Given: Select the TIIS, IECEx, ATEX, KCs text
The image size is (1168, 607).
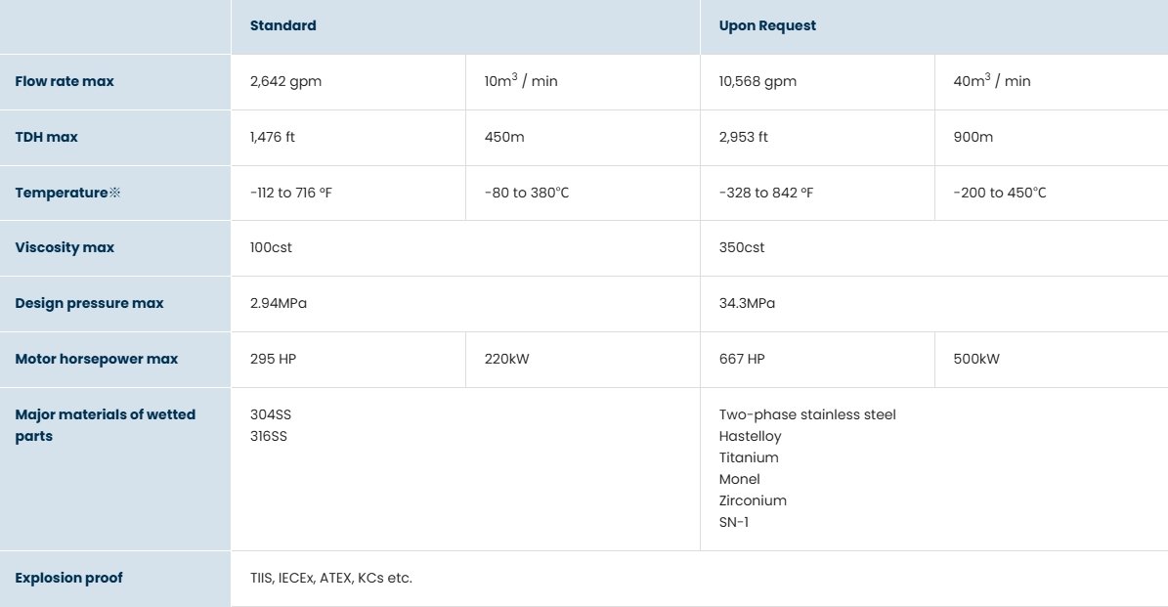Looking at the screenshot, I should pyautogui.click(x=331, y=578).
